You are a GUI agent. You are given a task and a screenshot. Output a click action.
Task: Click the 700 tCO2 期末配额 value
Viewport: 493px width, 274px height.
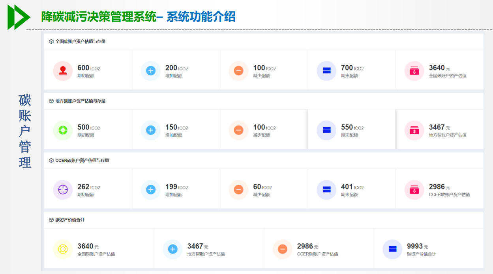[x=352, y=68]
